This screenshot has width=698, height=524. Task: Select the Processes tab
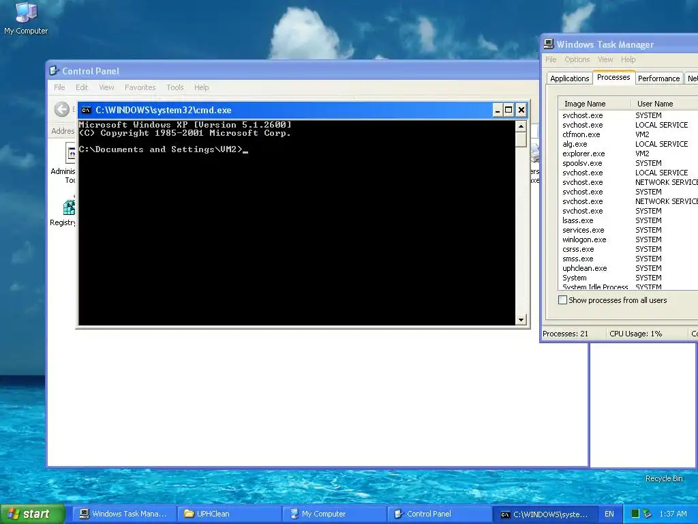click(613, 77)
